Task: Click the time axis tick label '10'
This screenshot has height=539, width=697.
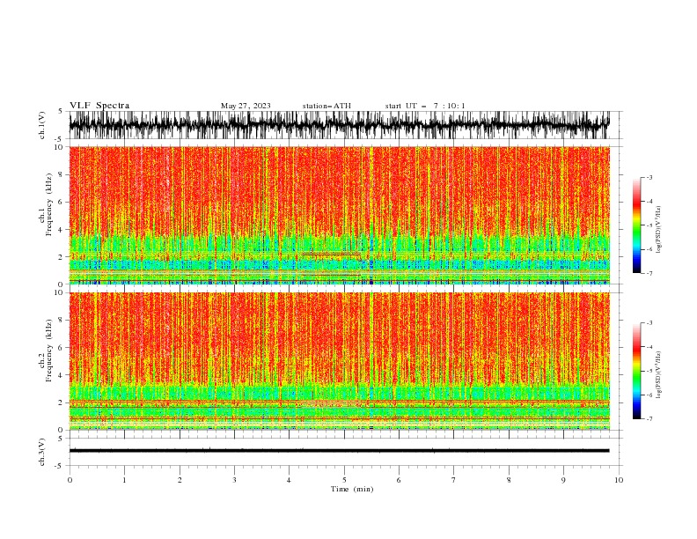Action: [619, 480]
